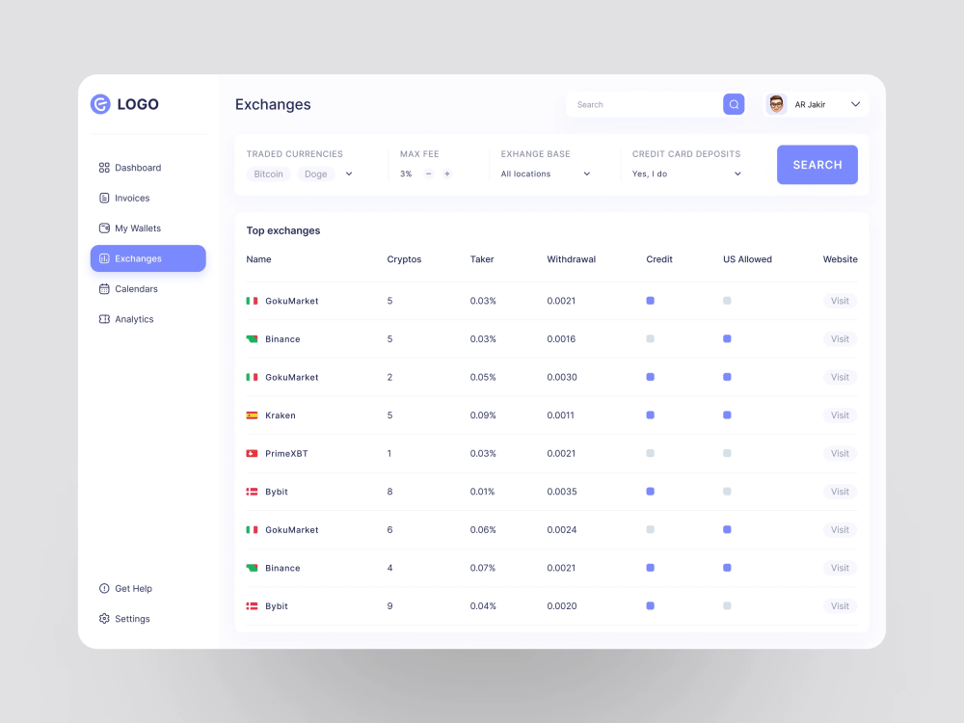Image resolution: width=964 pixels, height=723 pixels.
Task: Click the flag in Bybit 0.0035 row
Action: point(252,492)
